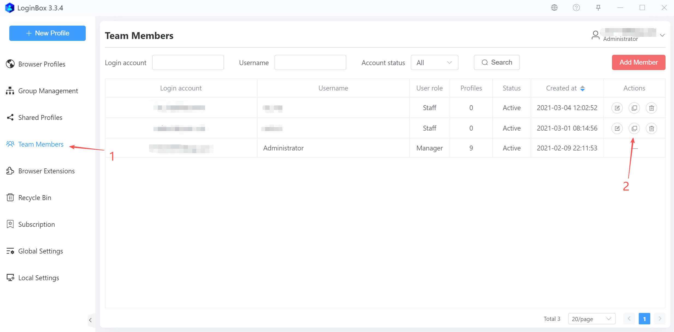Expand the Account status dropdown

[x=434, y=63]
